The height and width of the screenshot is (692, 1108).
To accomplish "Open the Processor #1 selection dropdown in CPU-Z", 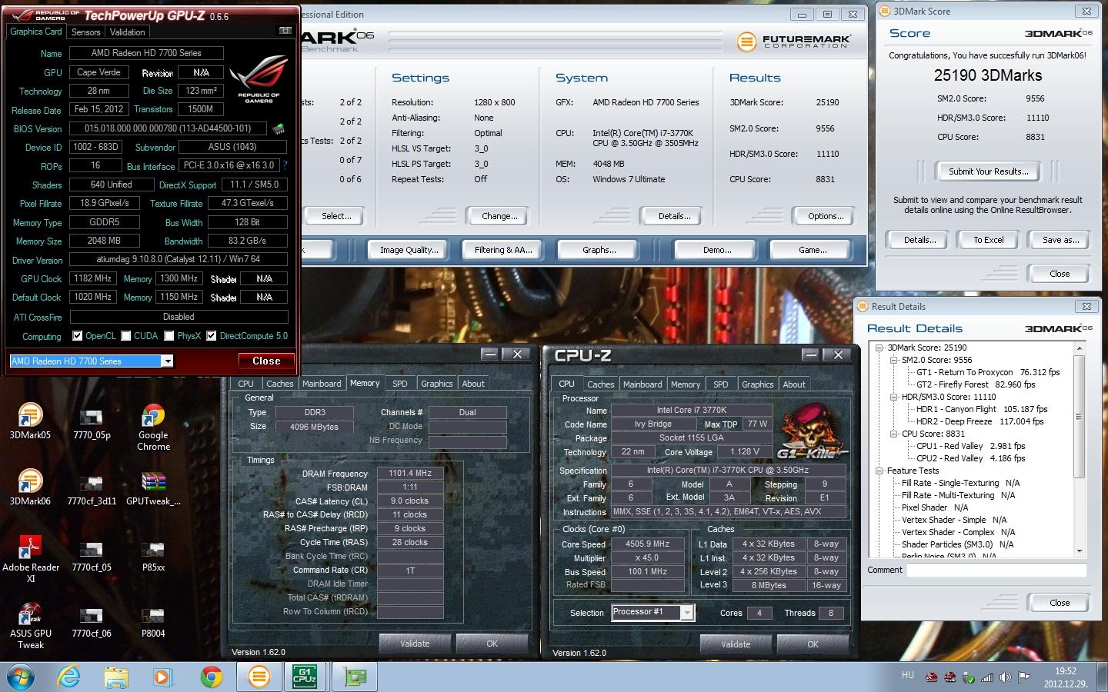I will tap(687, 612).
